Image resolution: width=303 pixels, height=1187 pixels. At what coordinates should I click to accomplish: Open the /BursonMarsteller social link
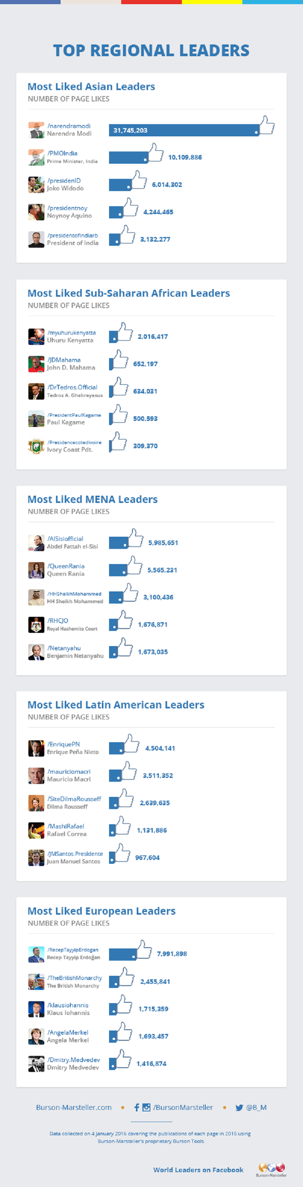(x=183, y=1107)
